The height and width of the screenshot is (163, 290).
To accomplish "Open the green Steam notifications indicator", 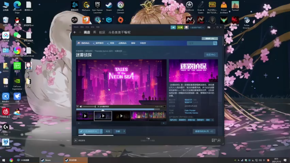I will click(180, 27).
